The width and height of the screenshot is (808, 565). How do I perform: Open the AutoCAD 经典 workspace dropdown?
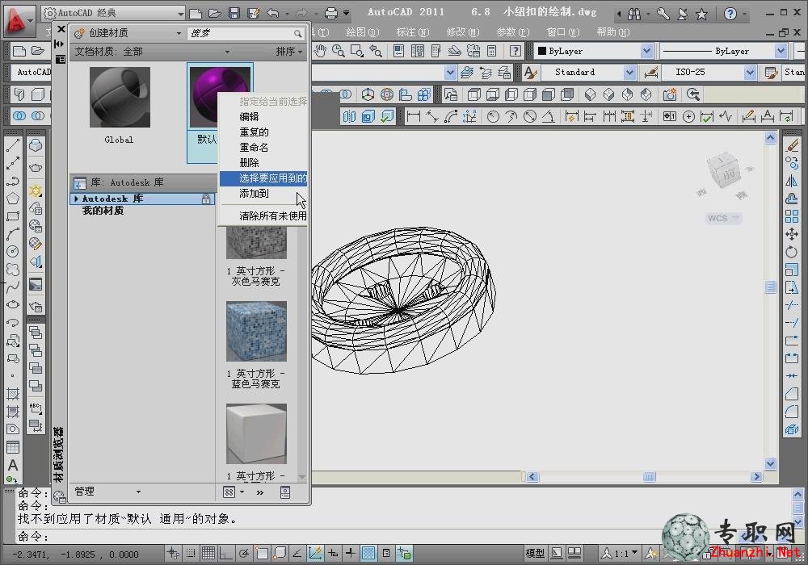[x=113, y=12]
